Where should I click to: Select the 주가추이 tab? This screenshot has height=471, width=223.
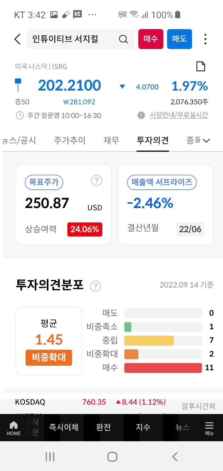click(69, 140)
